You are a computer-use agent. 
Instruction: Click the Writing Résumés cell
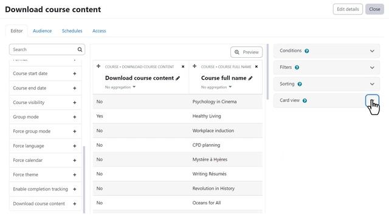click(x=209, y=174)
